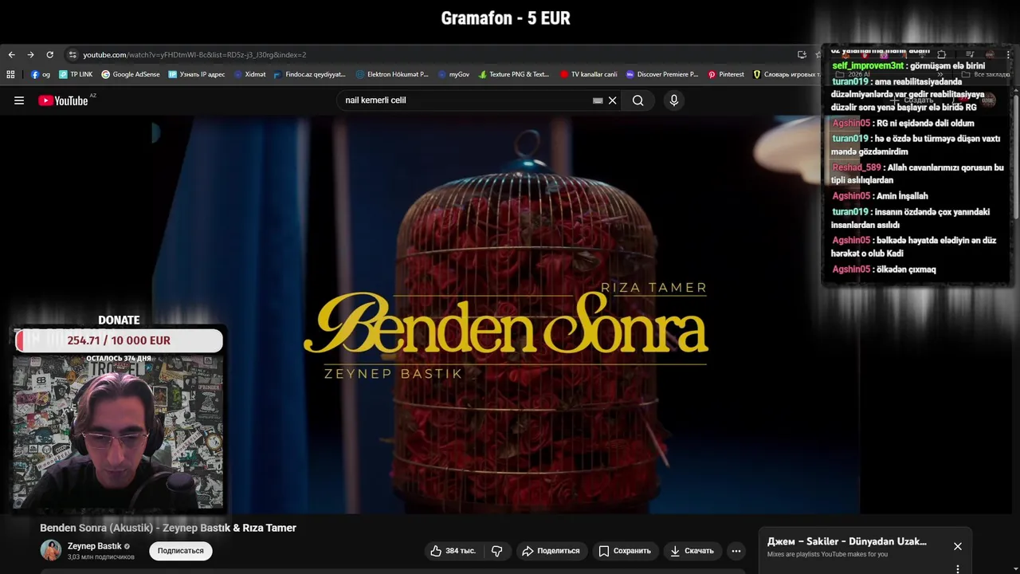Run search with the magnifier button

[x=638, y=100]
